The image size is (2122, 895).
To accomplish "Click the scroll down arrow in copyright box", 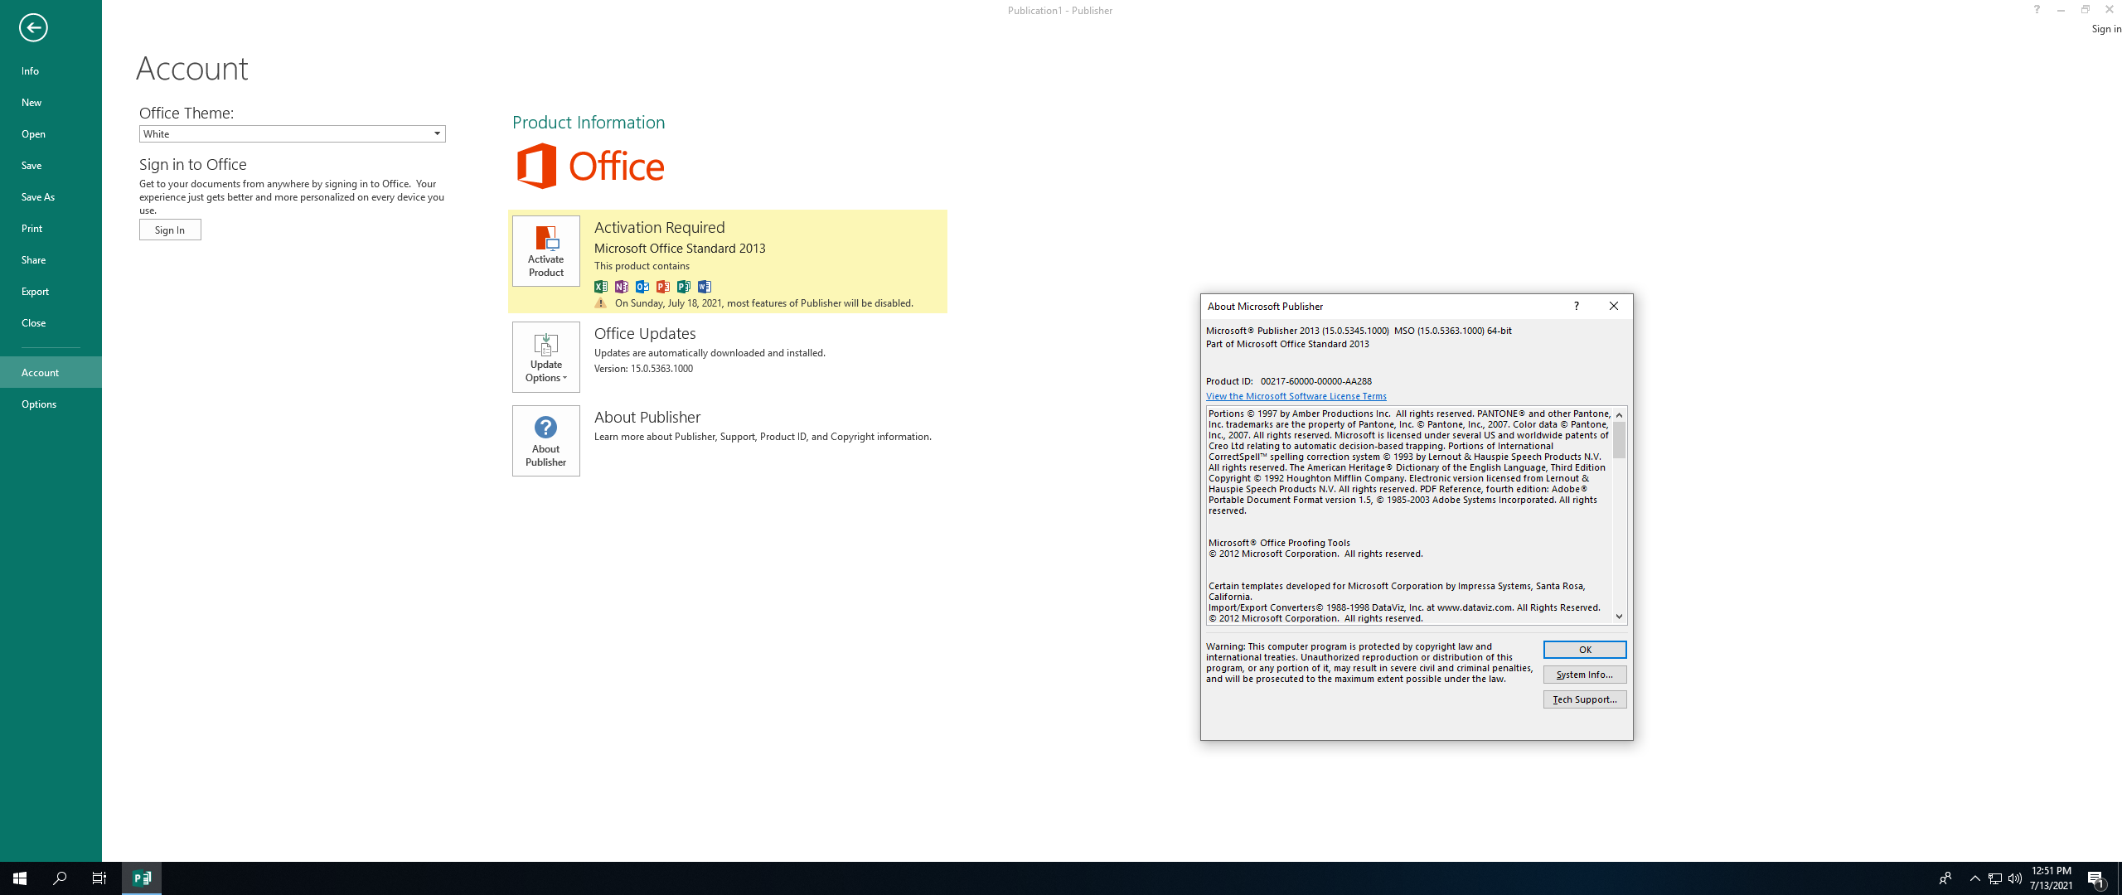I will pos(1619,617).
